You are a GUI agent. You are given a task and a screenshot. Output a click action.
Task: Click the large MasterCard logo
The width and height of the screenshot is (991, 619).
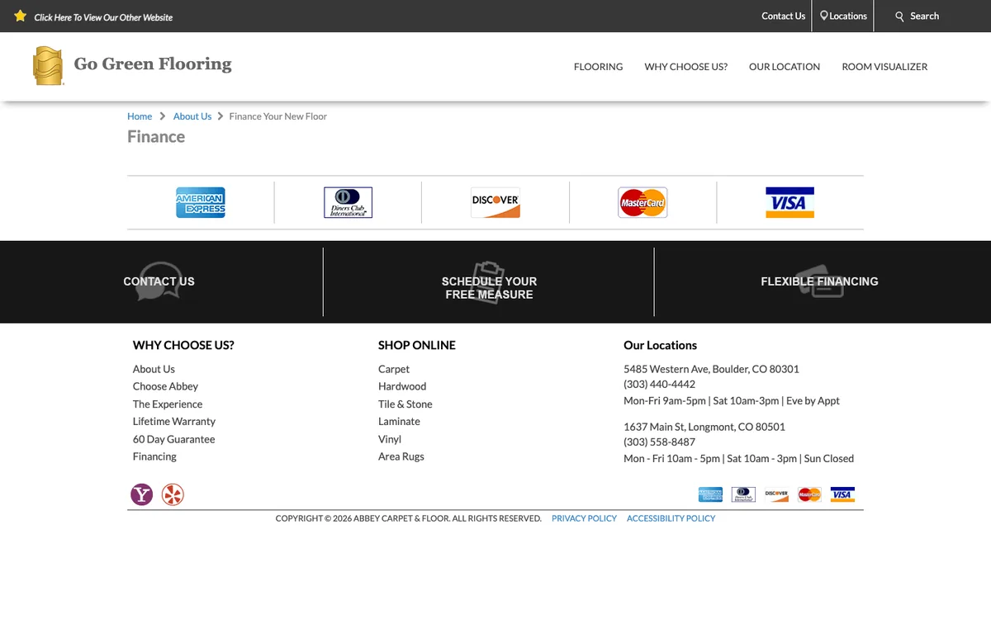coord(642,202)
